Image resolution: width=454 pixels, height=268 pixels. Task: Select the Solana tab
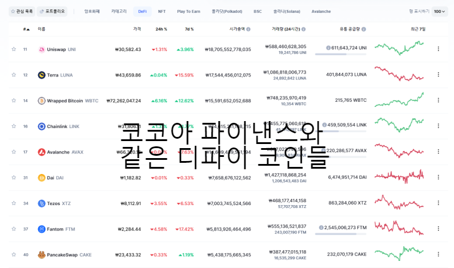point(287,12)
